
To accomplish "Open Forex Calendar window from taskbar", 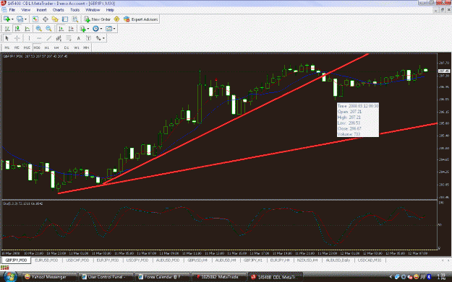I will (x=163, y=277).
